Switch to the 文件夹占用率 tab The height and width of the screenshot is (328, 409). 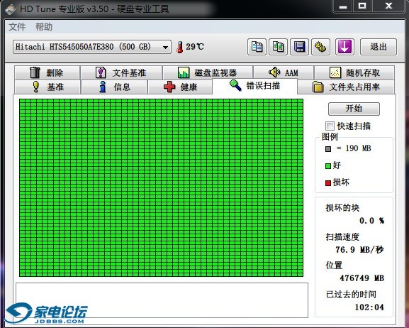(346, 87)
